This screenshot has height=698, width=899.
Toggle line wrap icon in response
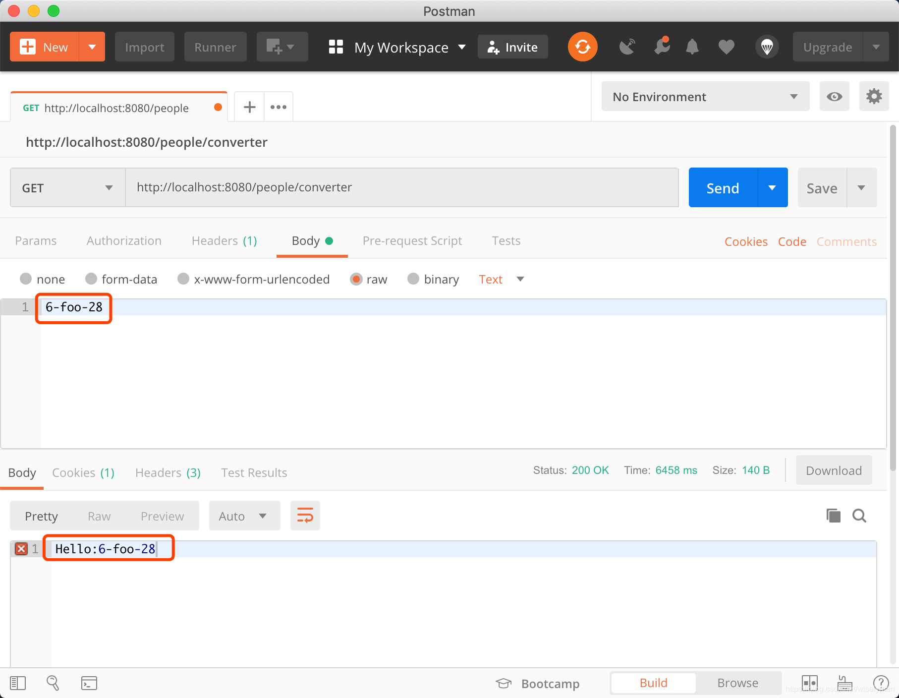[x=305, y=516]
